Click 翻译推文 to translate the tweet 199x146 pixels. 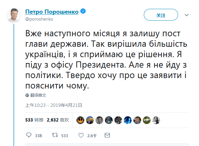coord(38,95)
